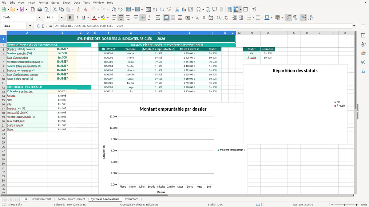Image resolution: width=369 pixels, height=207 pixels.
Task: Click the Sort Ascending icon
Action: click(155, 10)
